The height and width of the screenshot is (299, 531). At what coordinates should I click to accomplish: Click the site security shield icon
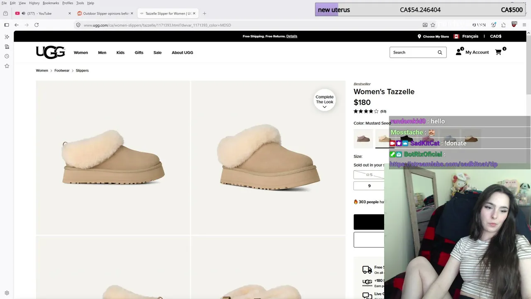coord(78,25)
